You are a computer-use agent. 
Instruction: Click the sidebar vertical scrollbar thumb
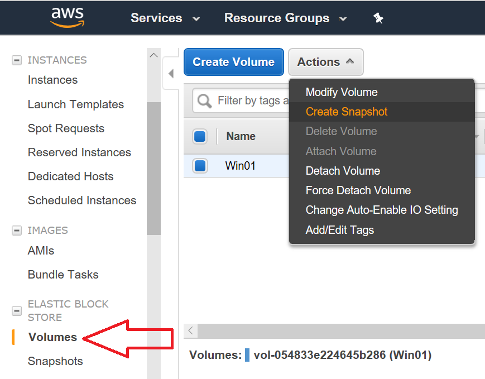153,169
